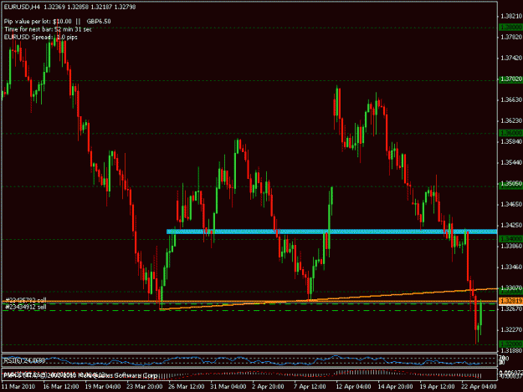
Task: Click the 1.34250 price axis label
Action: coord(511,225)
